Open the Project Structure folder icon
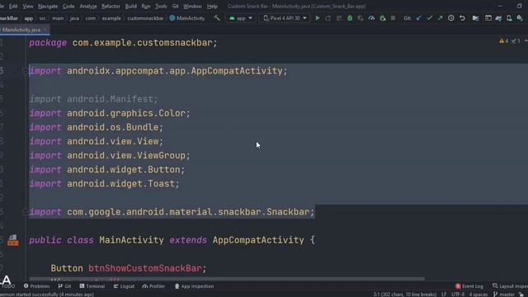Image resolution: width=528 pixels, height=297 pixels. pyautogui.click(x=475, y=18)
